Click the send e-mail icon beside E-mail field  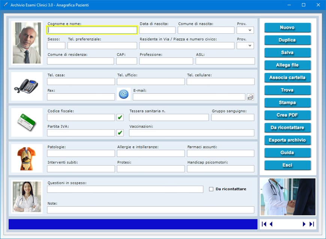click(x=251, y=97)
